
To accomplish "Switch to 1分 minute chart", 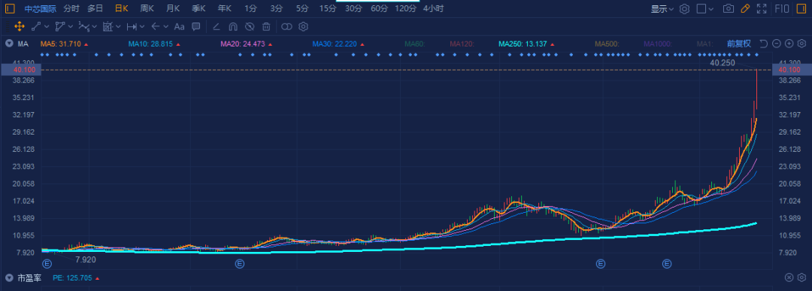I will [250, 9].
